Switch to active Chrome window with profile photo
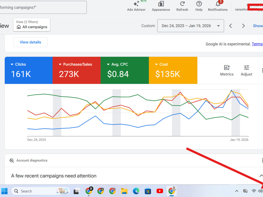Image resolution: width=263 pixels, height=197 pixels. click(x=171, y=191)
